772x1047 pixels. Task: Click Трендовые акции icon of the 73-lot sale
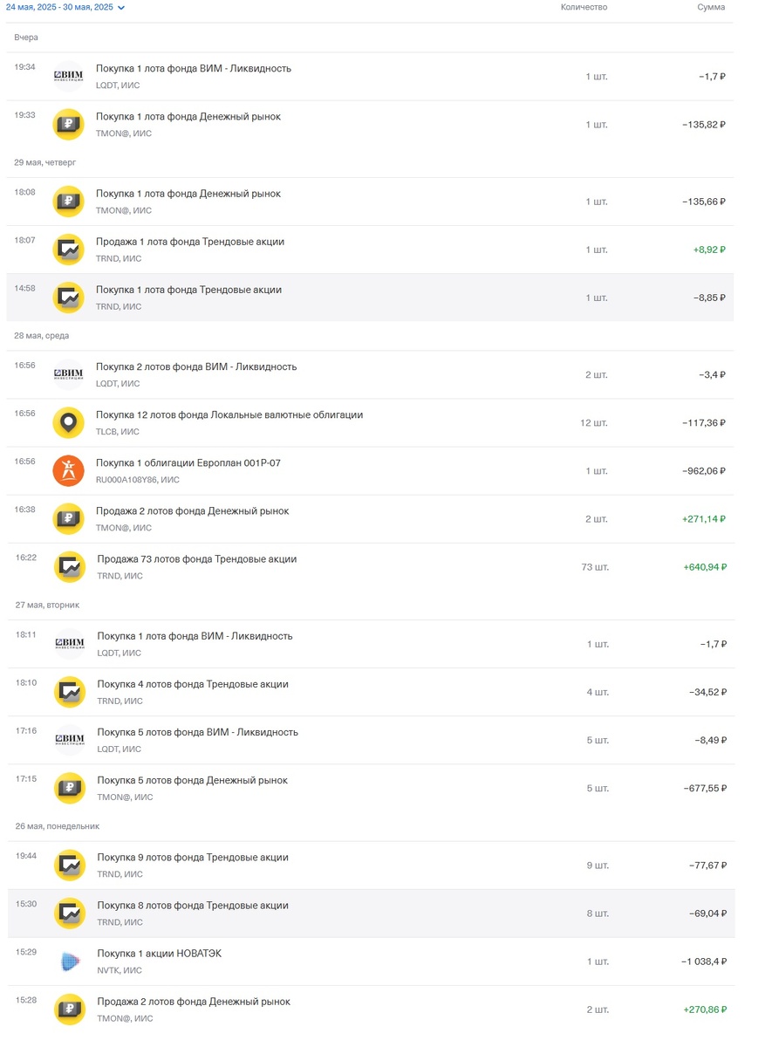coord(70,566)
